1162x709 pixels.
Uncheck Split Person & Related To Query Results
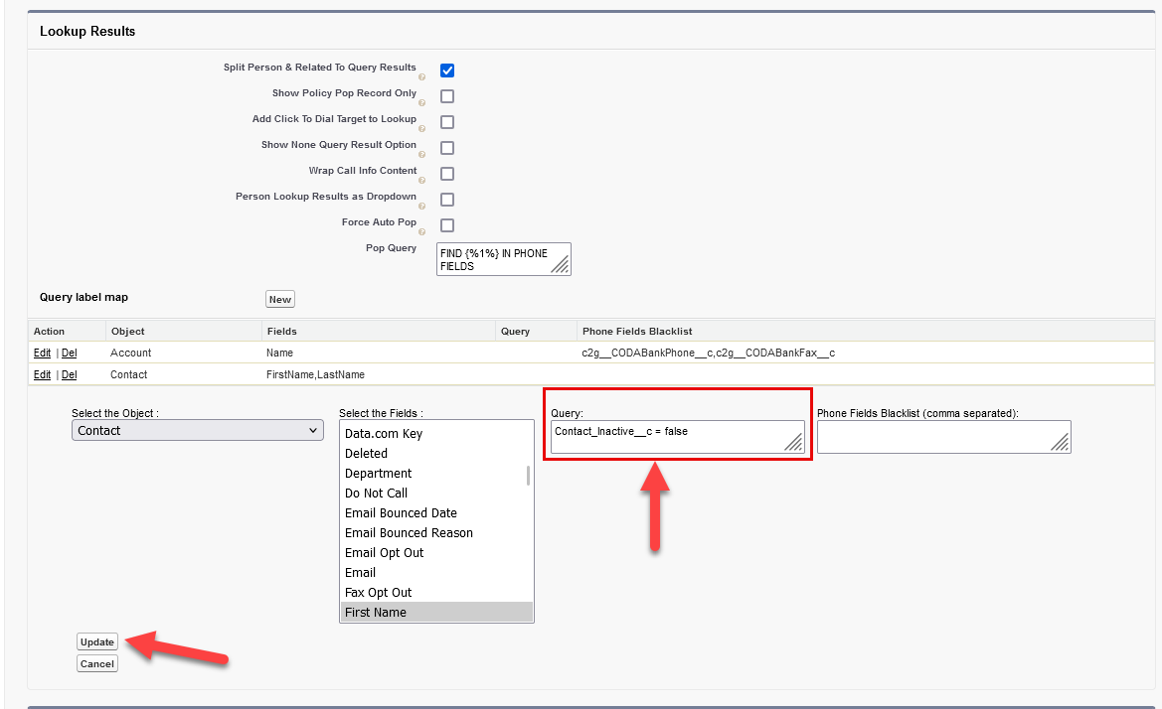point(447,71)
